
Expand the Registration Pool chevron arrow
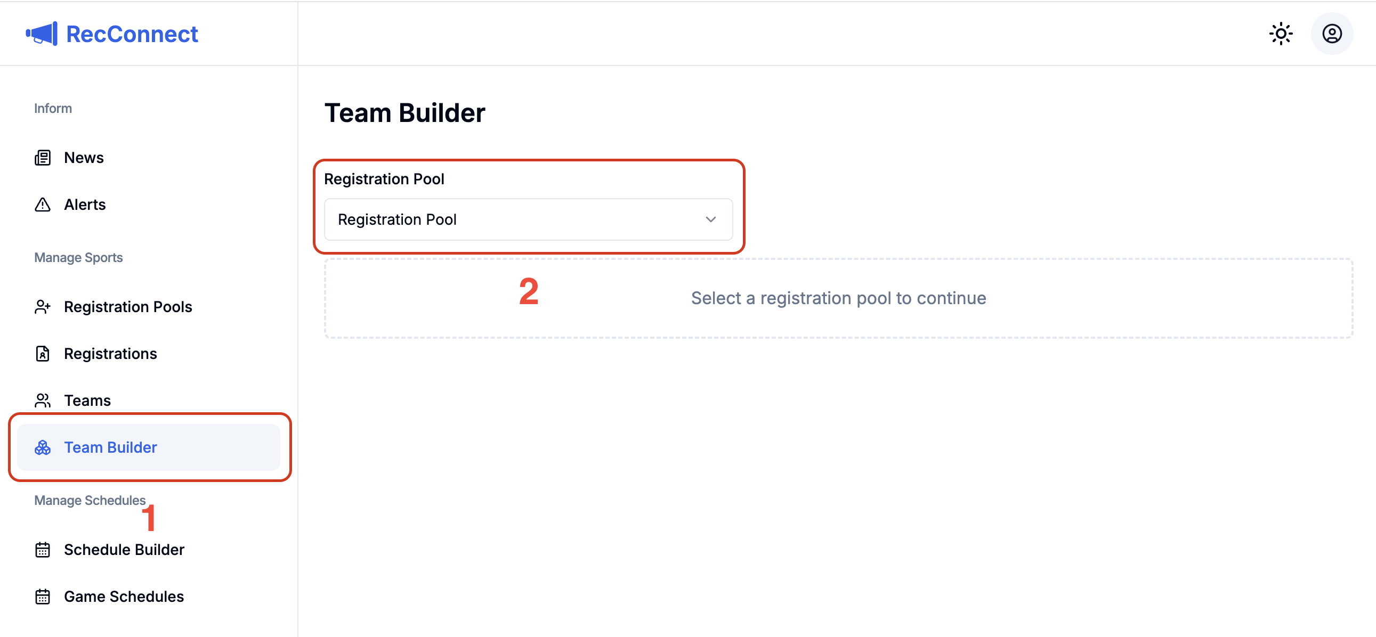pyautogui.click(x=710, y=219)
